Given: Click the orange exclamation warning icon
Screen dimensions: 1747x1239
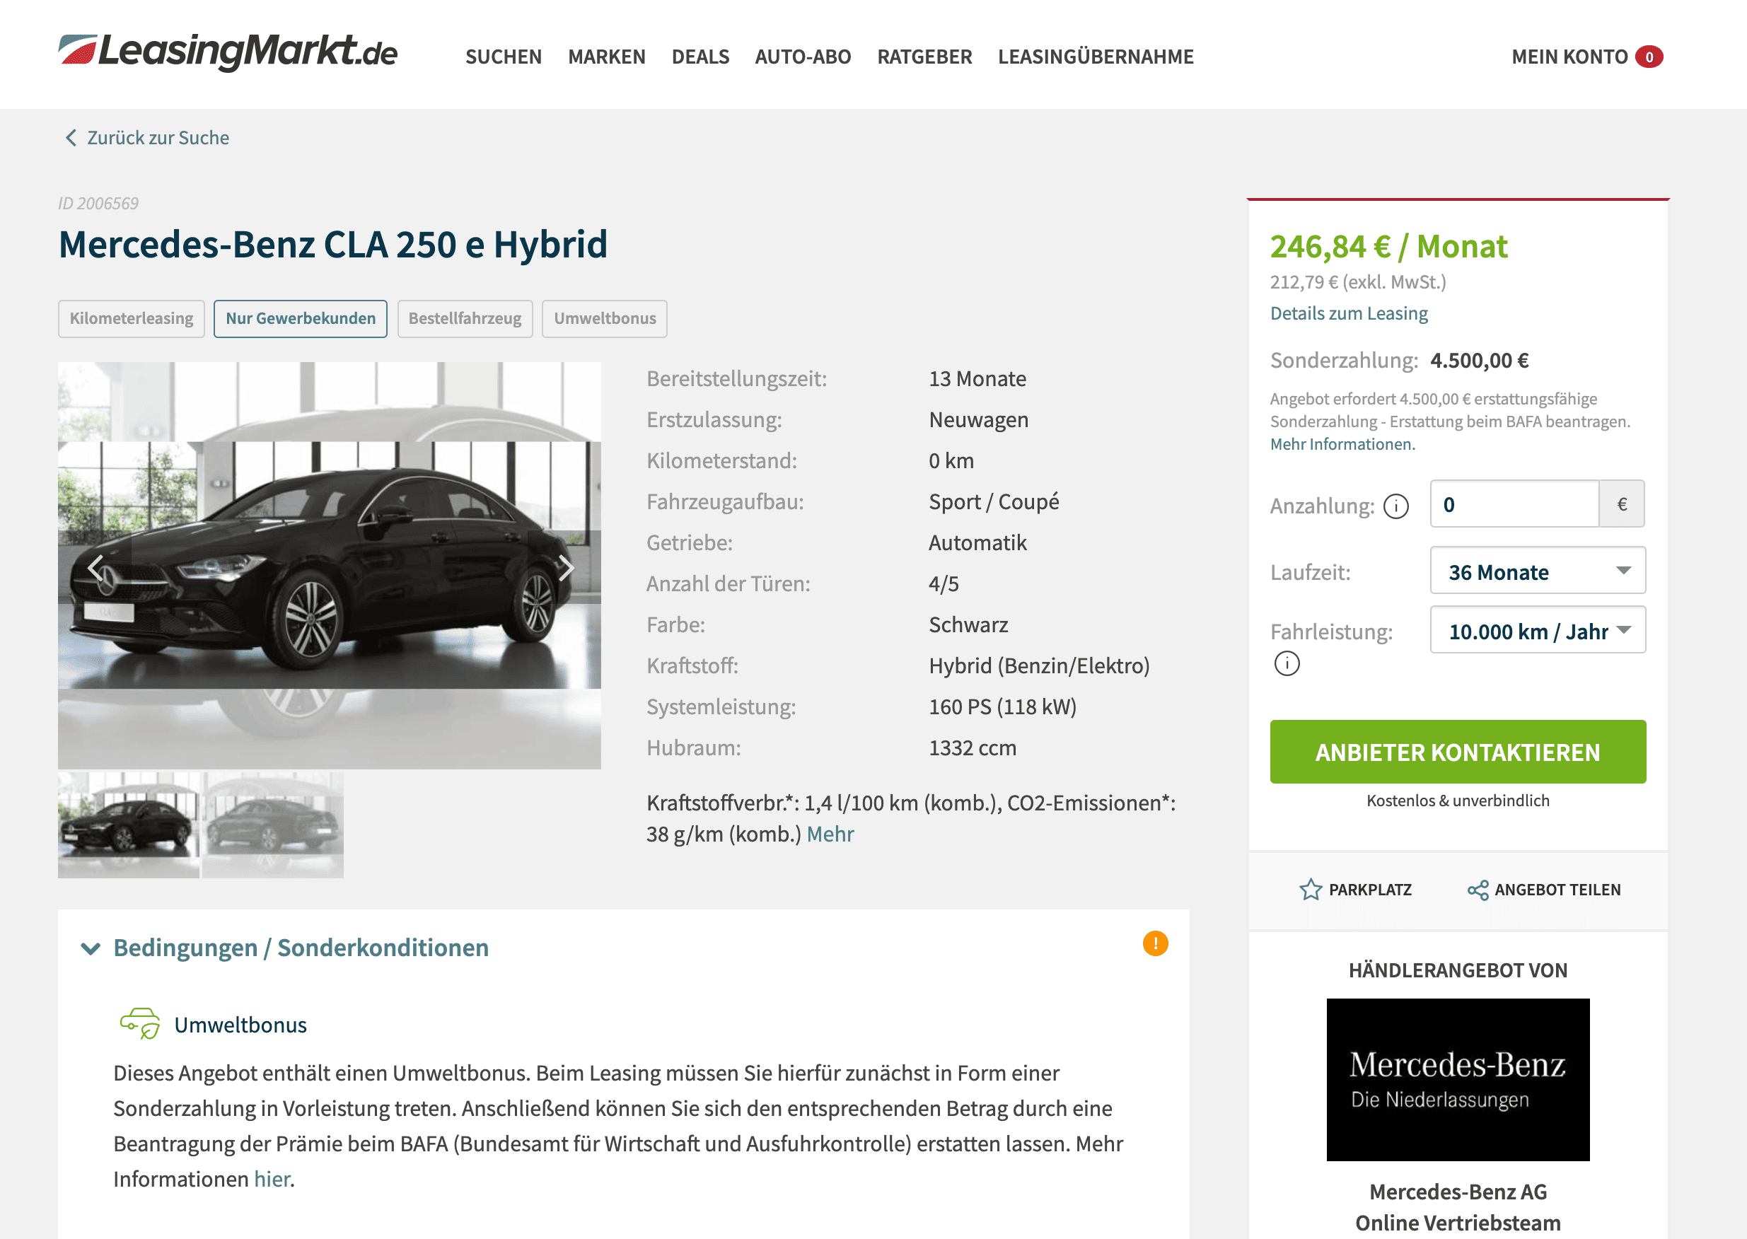Looking at the screenshot, I should (1155, 943).
